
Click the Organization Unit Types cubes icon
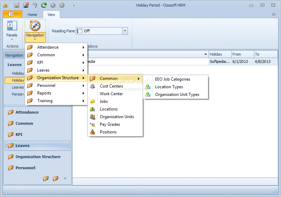click(x=148, y=95)
